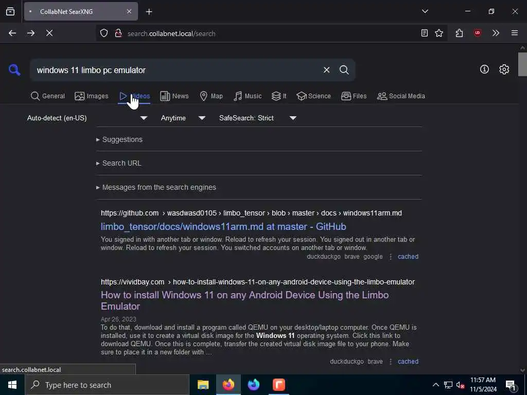
Task: Open How to install Windows 11 result
Action: 244,300
